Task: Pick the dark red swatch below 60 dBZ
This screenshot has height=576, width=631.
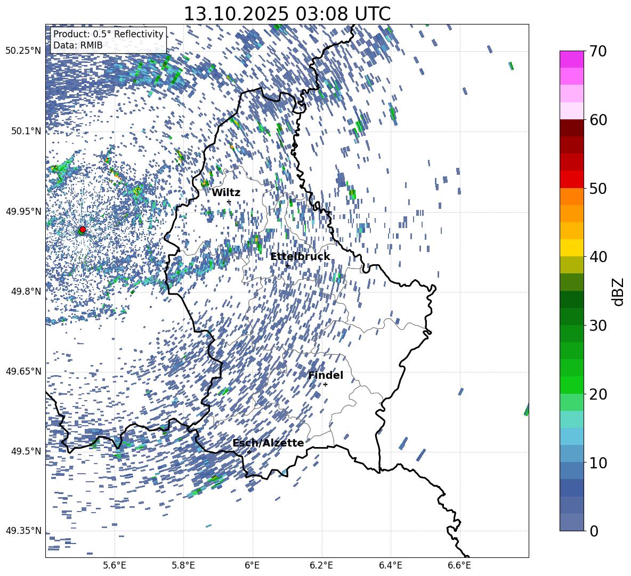Action: click(x=571, y=128)
